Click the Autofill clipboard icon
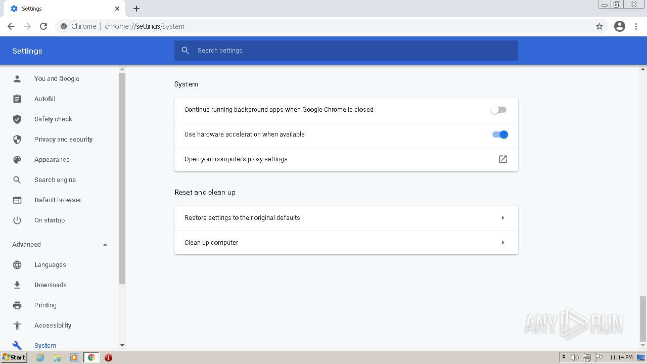 (x=17, y=99)
